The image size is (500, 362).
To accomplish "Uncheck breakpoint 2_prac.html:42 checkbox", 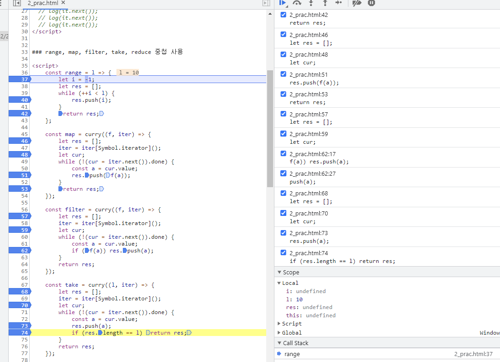I will click(x=283, y=15).
